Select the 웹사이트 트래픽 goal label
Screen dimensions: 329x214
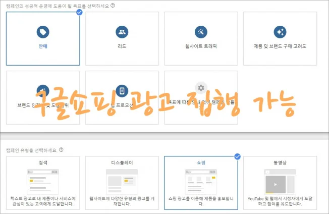201,46
